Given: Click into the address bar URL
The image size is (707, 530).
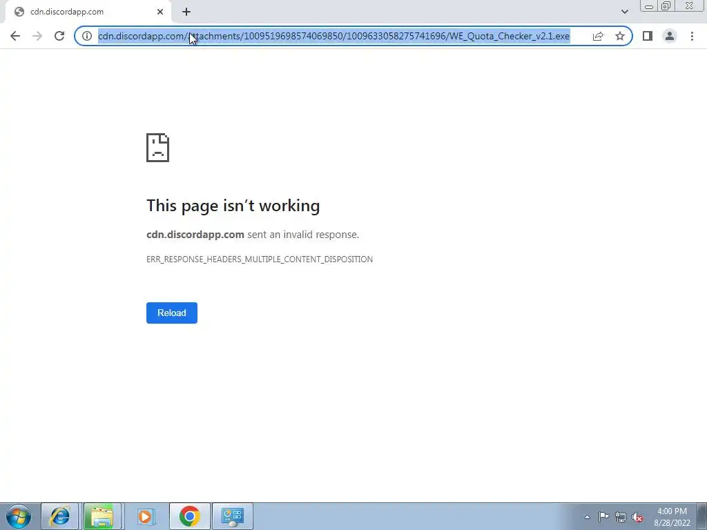Looking at the screenshot, I should click(x=333, y=36).
